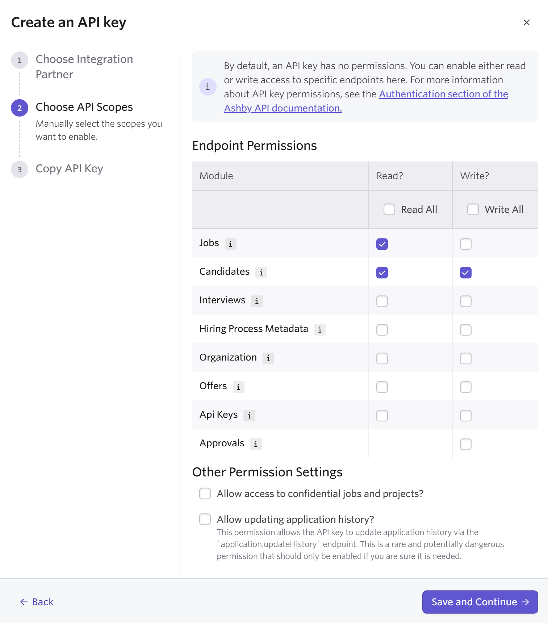Enable allow updating application history

pyautogui.click(x=205, y=519)
